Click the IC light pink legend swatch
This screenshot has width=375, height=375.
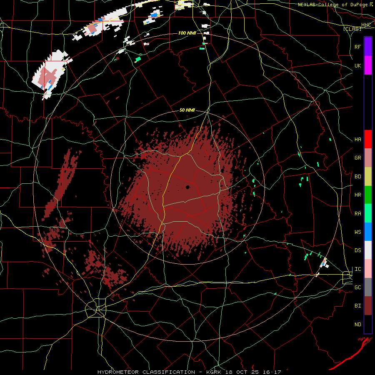point(368,269)
